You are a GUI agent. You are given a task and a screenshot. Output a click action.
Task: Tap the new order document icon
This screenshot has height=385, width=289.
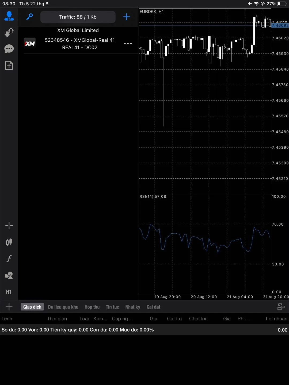9,66
